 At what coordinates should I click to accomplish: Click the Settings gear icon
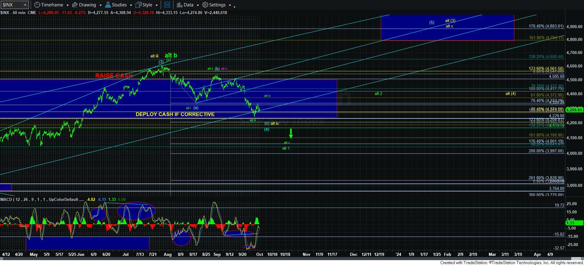tap(205, 5)
